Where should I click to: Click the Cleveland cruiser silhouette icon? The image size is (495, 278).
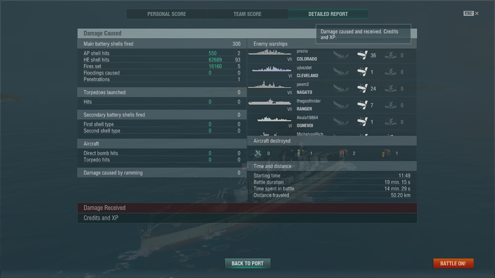(x=272, y=69)
